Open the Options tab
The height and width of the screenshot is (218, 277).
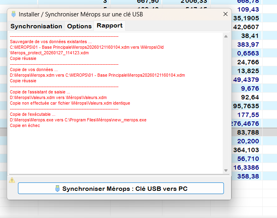click(x=79, y=26)
